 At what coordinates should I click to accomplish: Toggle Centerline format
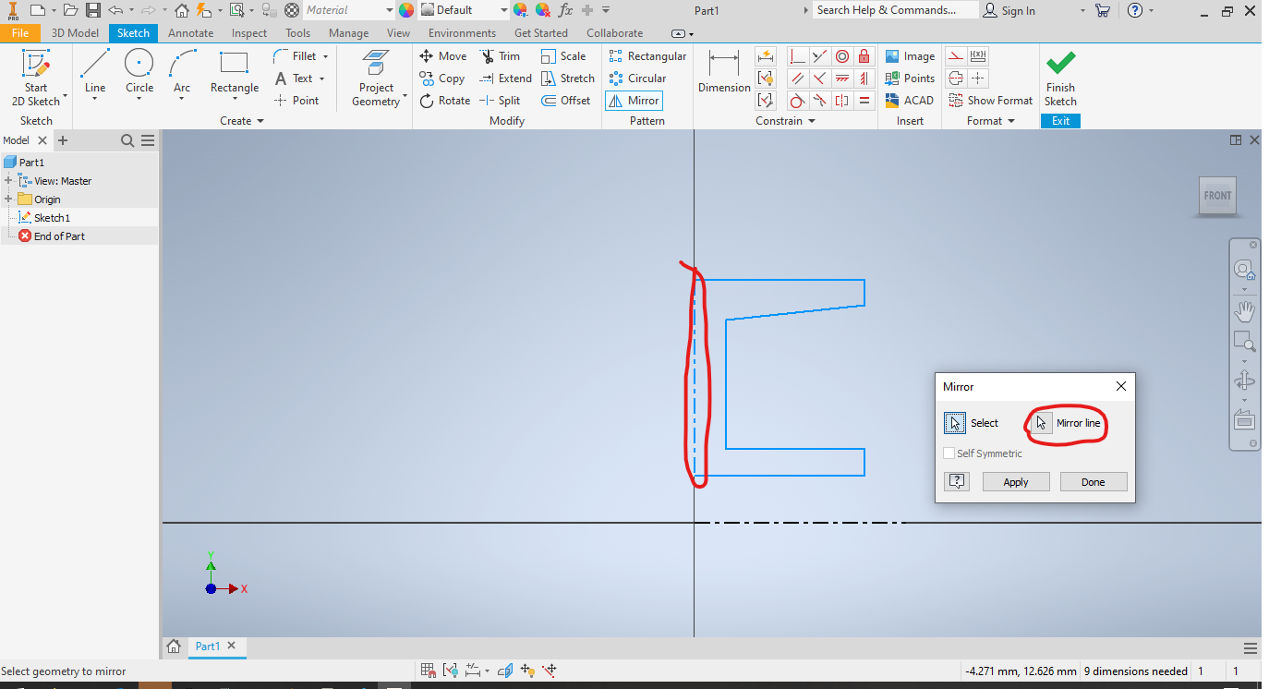pyautogui.click(x=956, y=79)
